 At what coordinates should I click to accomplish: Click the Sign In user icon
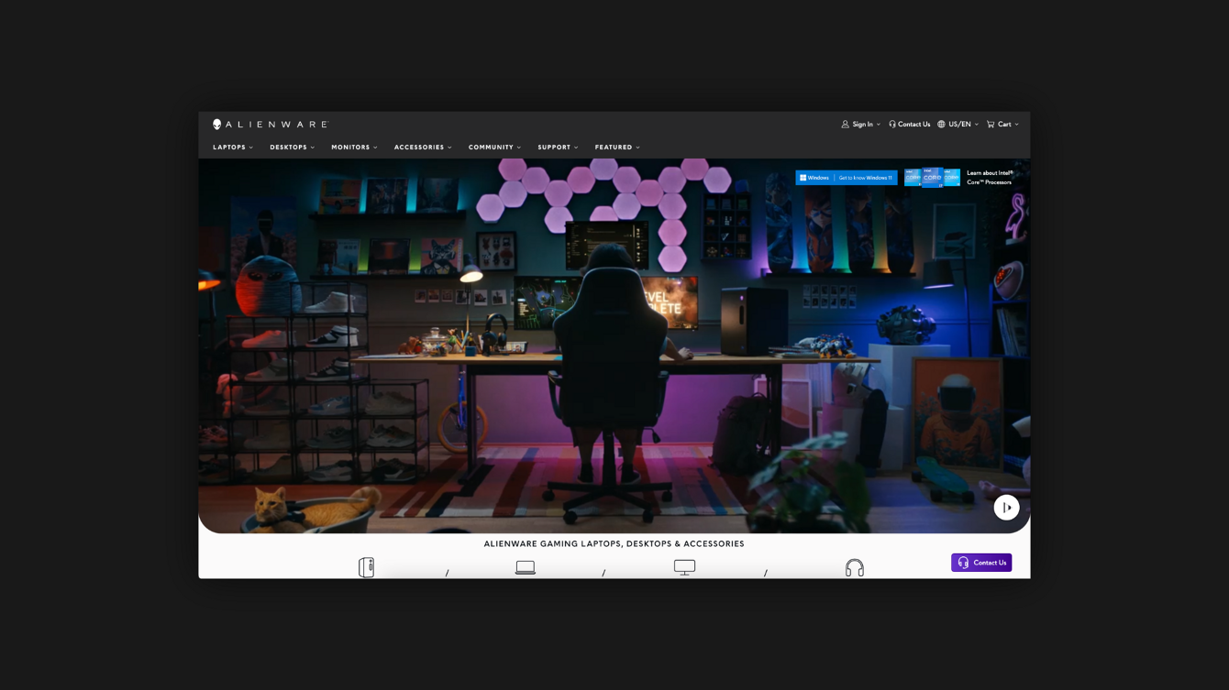(846, 125)
